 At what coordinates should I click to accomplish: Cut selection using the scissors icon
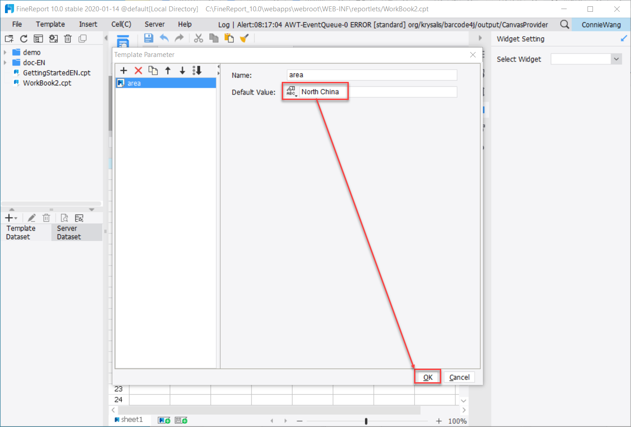[x=198, y=38]
